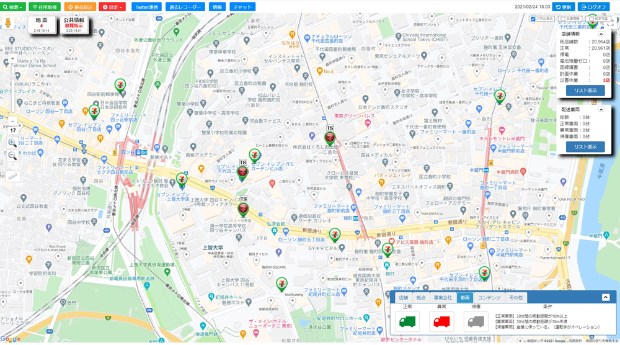Click TS red marker near 麹町サイトビル

pyautogui.click(x=242, y=172)
